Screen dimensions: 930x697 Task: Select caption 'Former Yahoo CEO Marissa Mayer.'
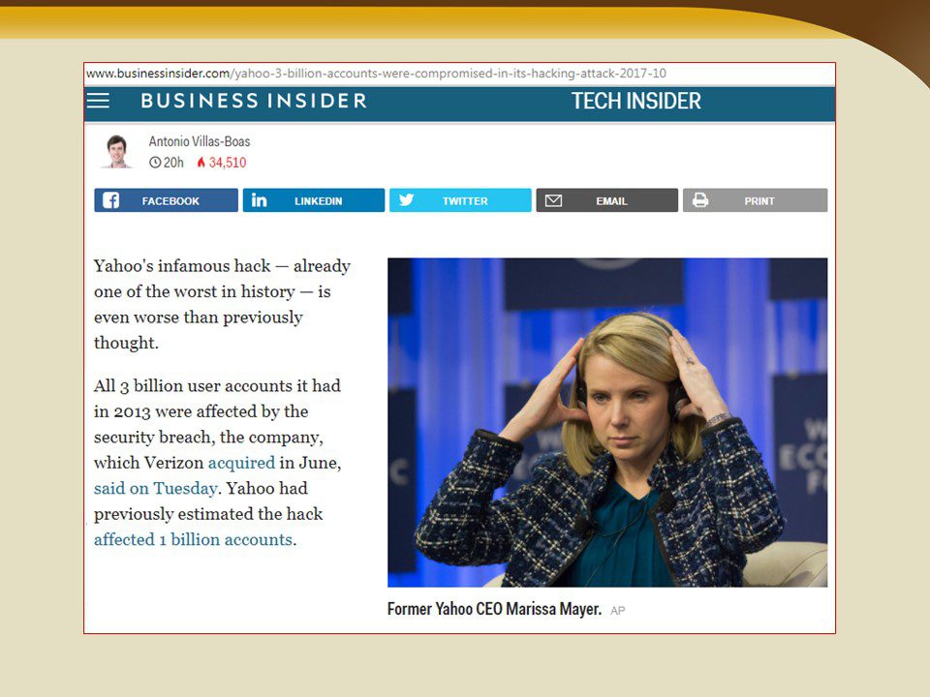point(495,609)
